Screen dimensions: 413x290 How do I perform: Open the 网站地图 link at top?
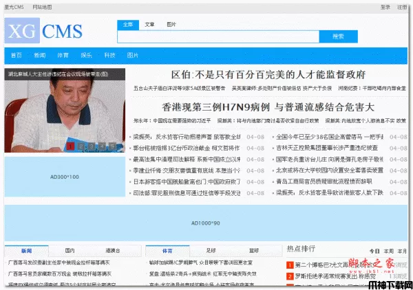pyautogui.click(x=41, y=7)
